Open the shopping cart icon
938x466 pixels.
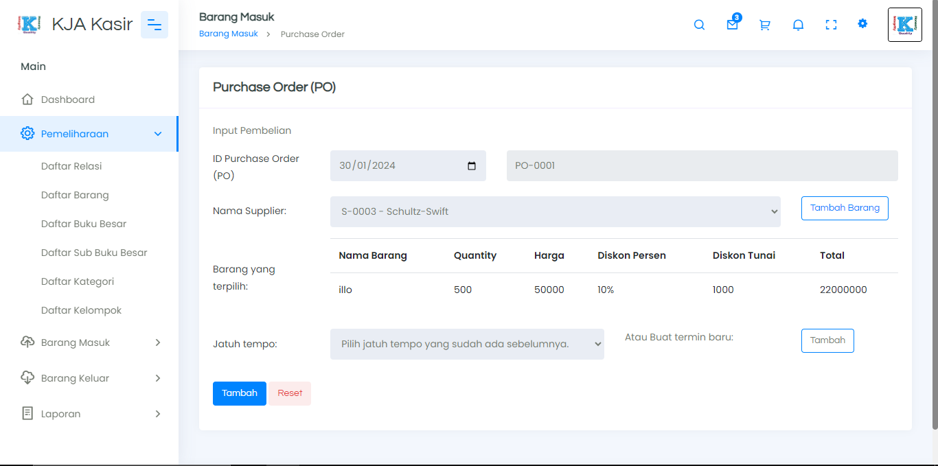[x=765, y=25]
